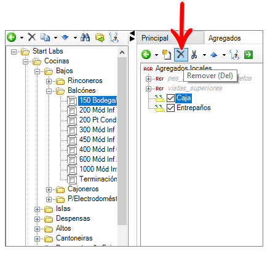The image size is (270, 254).
Task: Click the scissors cut icon
Action: [194, 55]
